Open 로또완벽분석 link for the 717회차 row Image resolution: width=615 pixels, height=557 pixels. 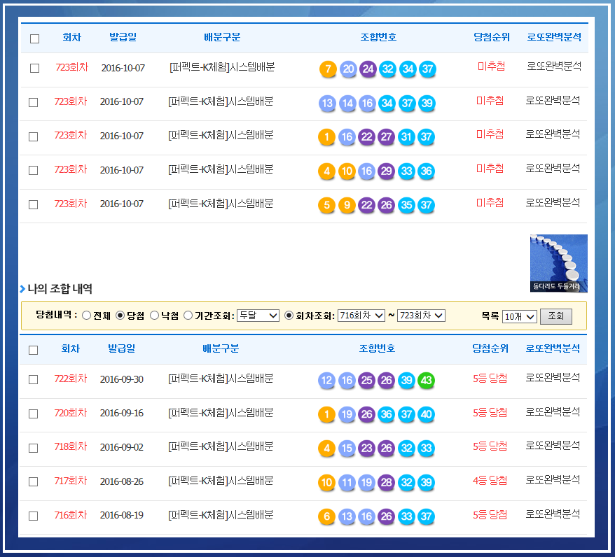pyautogui.click(x=553, y=481)
